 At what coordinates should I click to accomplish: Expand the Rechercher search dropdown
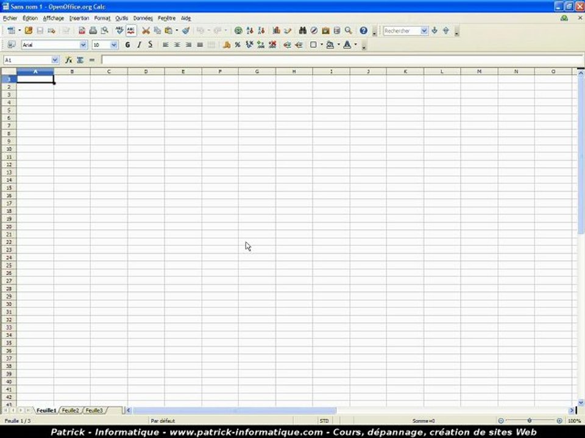(424, 30)
